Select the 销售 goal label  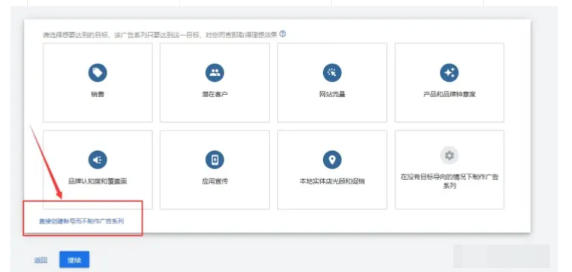tap(98, 95)
